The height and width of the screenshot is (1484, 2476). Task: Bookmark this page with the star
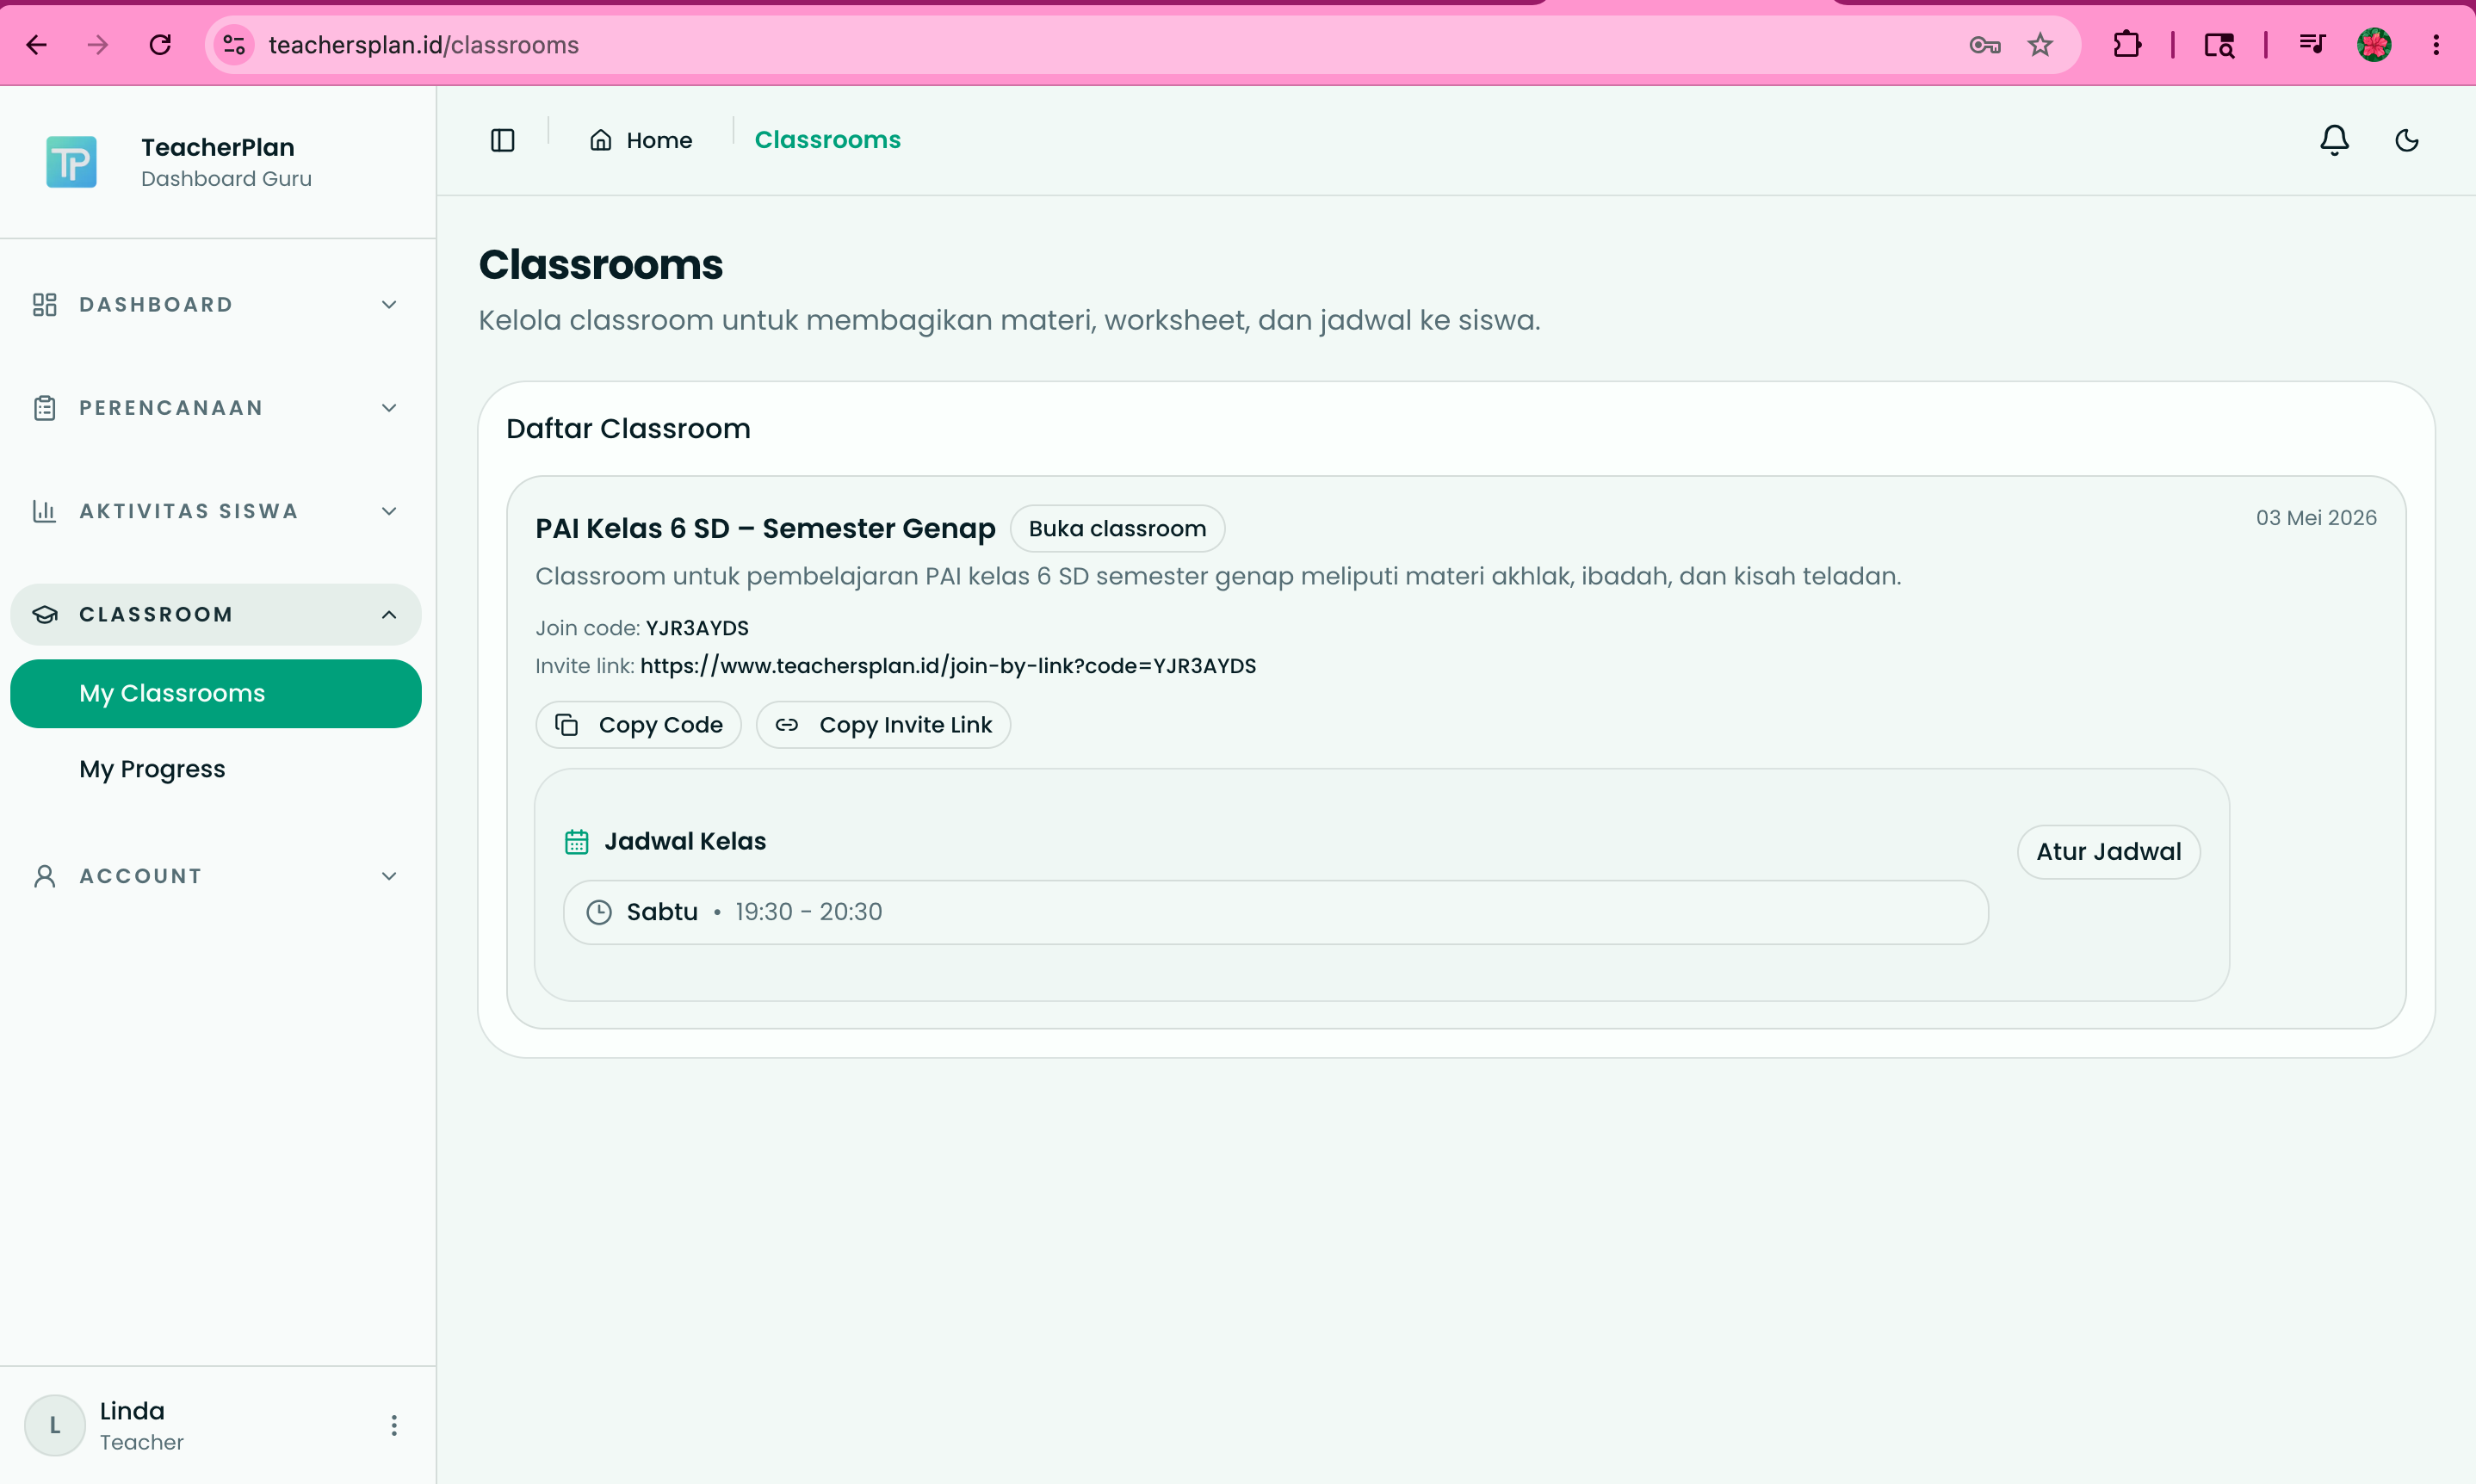2040,45
